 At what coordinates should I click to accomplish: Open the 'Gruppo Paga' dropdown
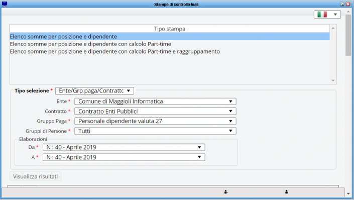pyautogui.click(x=155, y=121)
